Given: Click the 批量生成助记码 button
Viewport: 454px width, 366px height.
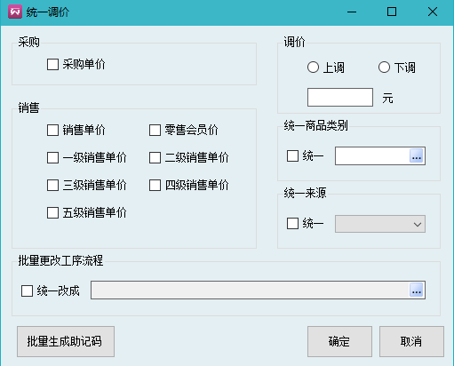Looking at the screenshot, I should coord(66,341).
